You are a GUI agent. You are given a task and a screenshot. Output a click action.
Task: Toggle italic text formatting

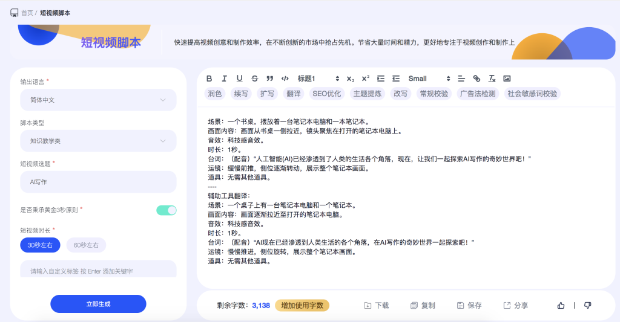tap(225, 79)
